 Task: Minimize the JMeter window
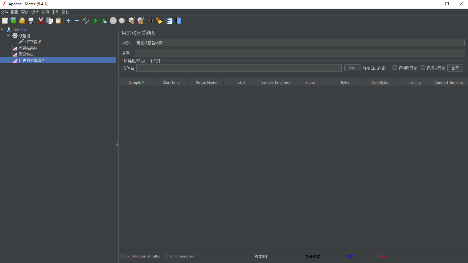coord(433,4)
